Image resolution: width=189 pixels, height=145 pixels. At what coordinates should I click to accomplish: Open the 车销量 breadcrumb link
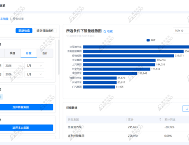tap(4, 19)
